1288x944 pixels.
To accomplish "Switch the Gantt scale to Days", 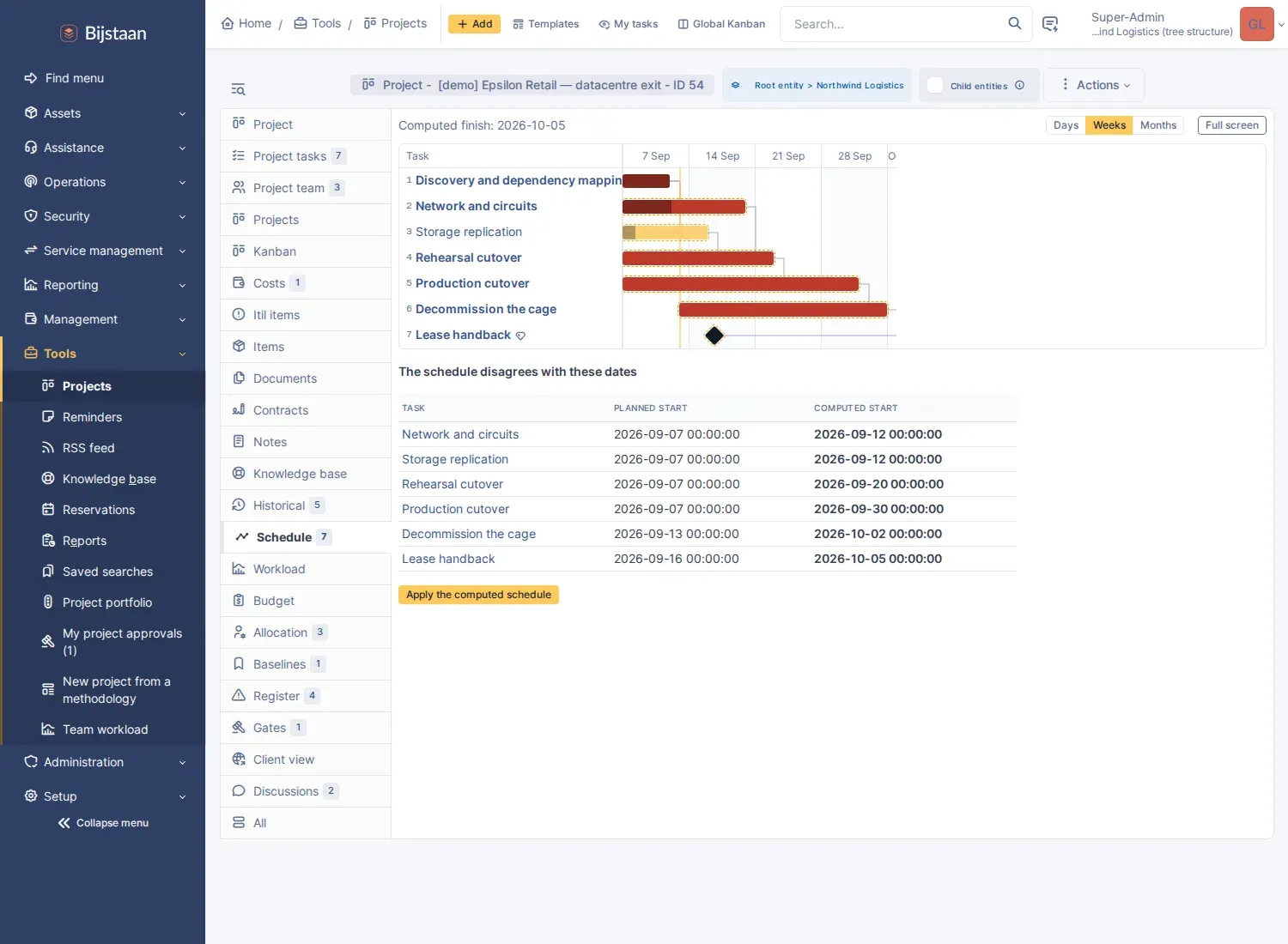I will click(x=1066, y=125).
